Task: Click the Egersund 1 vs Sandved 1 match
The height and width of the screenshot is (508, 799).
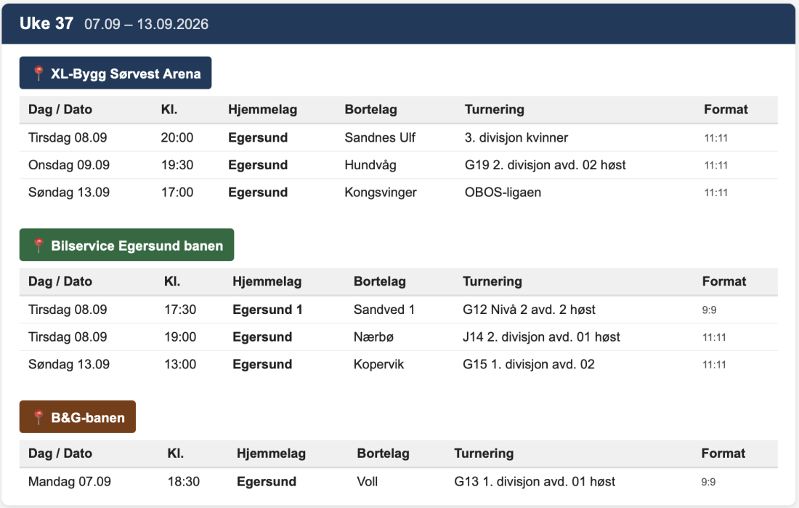Action: click(399, 310)
